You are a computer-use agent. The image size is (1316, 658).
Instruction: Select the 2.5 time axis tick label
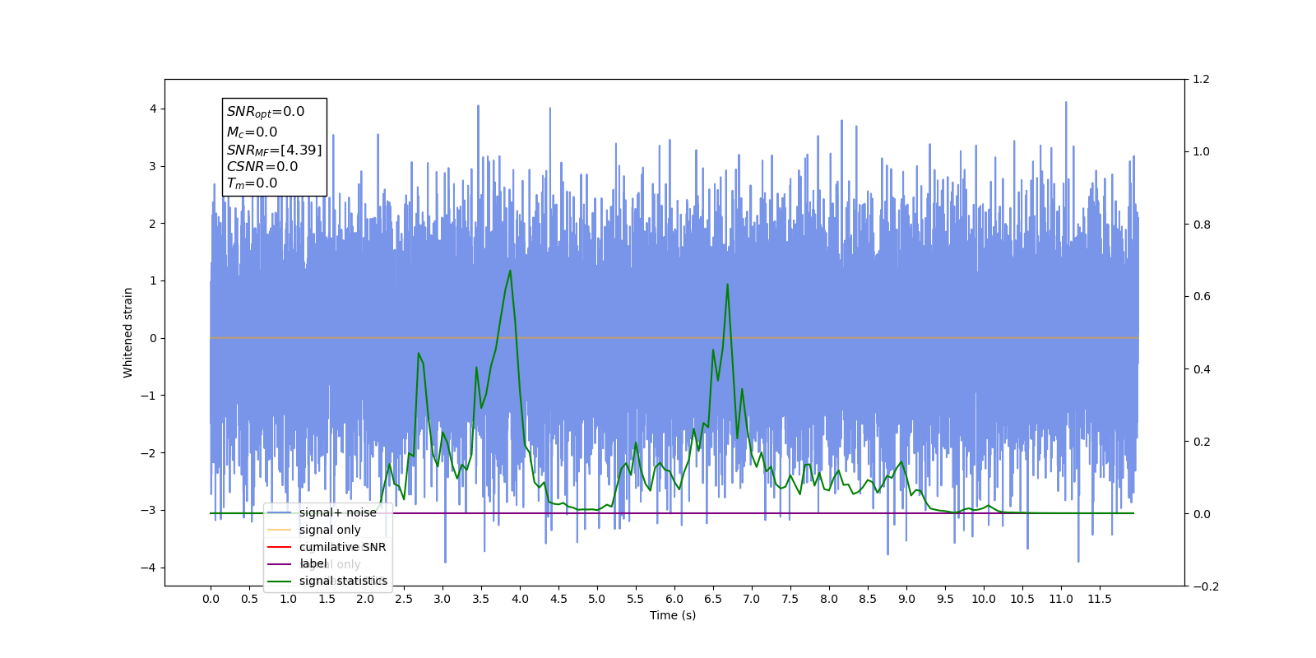pos(404,599)
